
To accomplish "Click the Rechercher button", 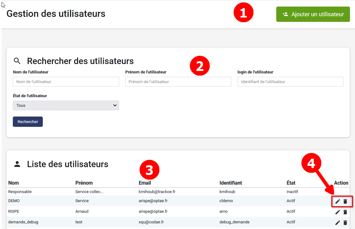I will (x=27, y=122).
